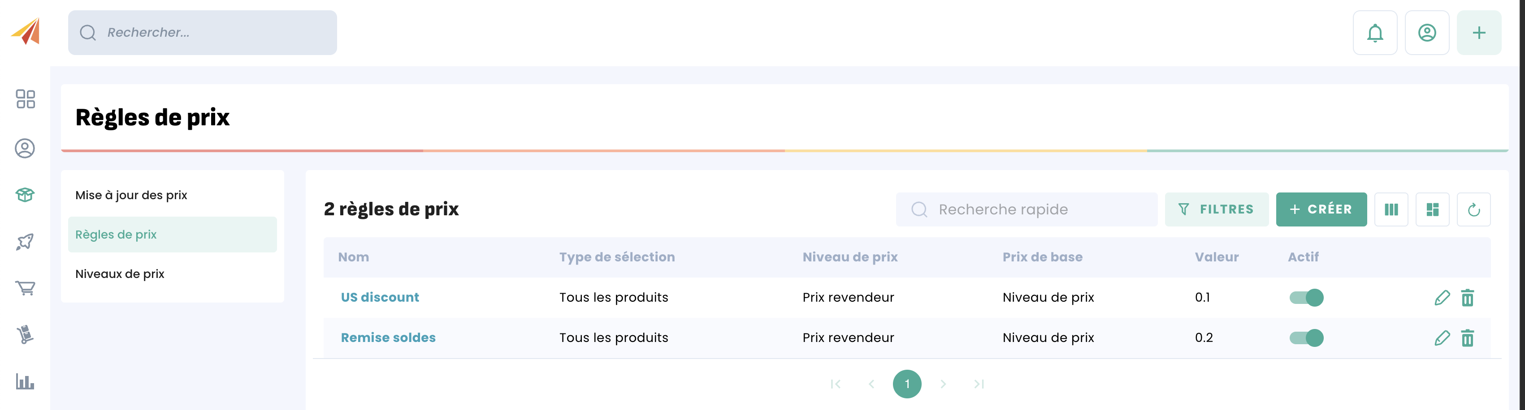This screenshot has height=410, width=1525.
Task: Switch to the grid layout view
Action: click(x=1433, y=210)
